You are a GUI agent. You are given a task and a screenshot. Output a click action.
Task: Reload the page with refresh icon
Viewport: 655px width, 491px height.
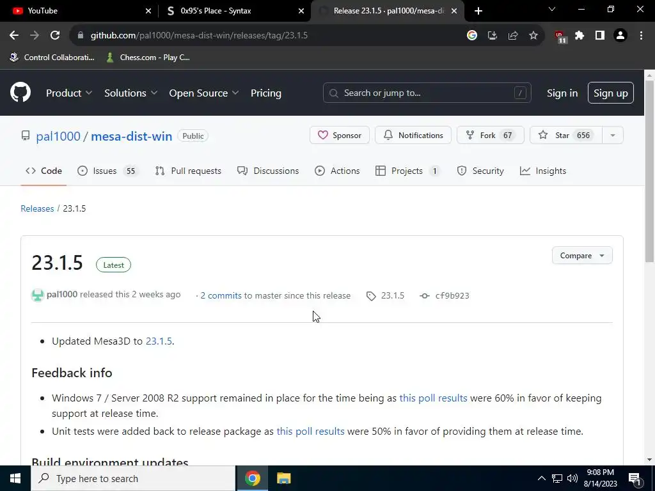coord(55,36)
